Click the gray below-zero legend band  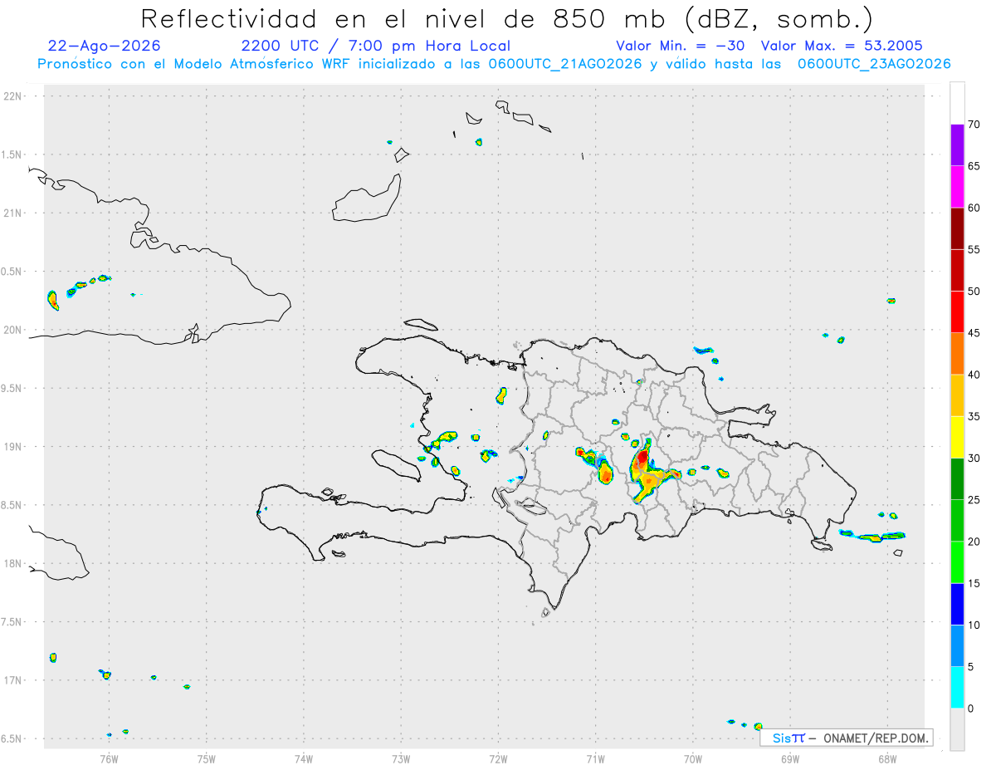tap(957, 729)
